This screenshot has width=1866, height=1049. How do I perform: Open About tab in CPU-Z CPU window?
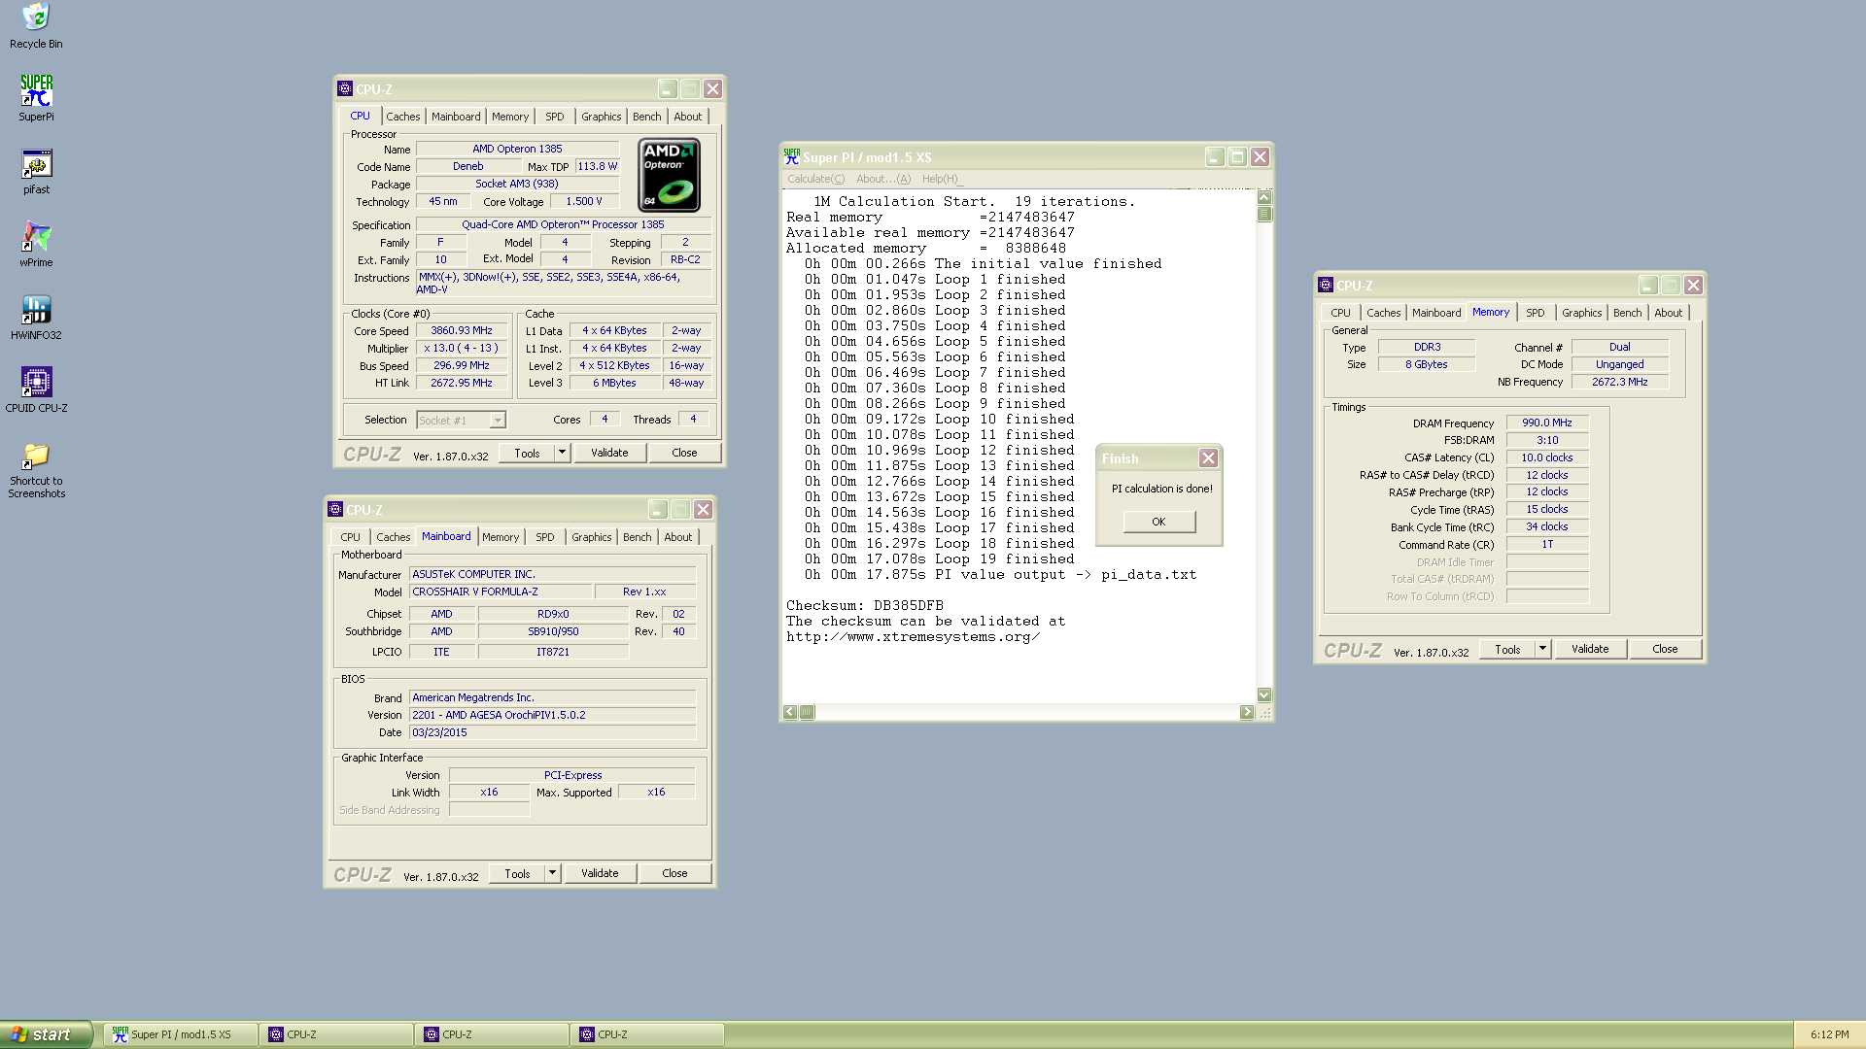pyautogui.click(x=687, y=117)
